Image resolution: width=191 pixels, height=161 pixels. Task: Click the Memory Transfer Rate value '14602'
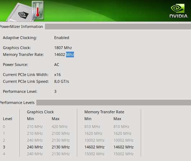(x=60, y=55)
